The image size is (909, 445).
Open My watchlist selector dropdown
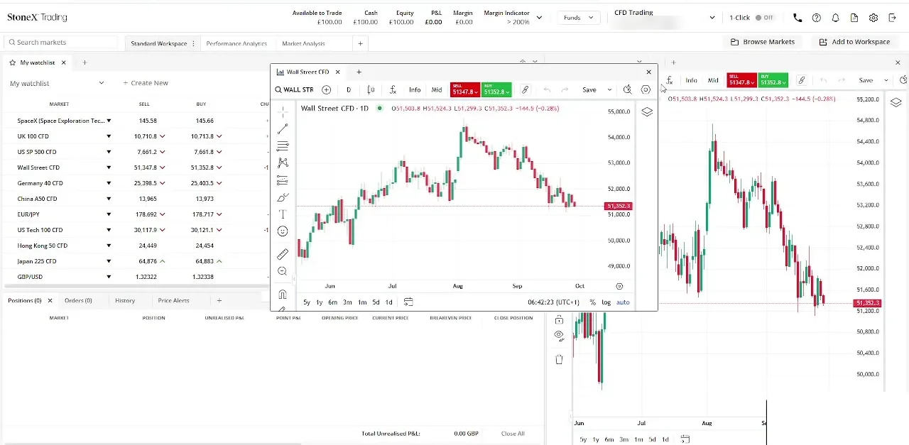[57, 83]
